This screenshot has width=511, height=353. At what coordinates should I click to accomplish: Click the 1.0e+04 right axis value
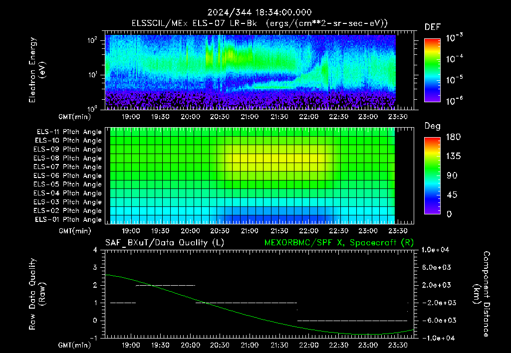point(435,250)
